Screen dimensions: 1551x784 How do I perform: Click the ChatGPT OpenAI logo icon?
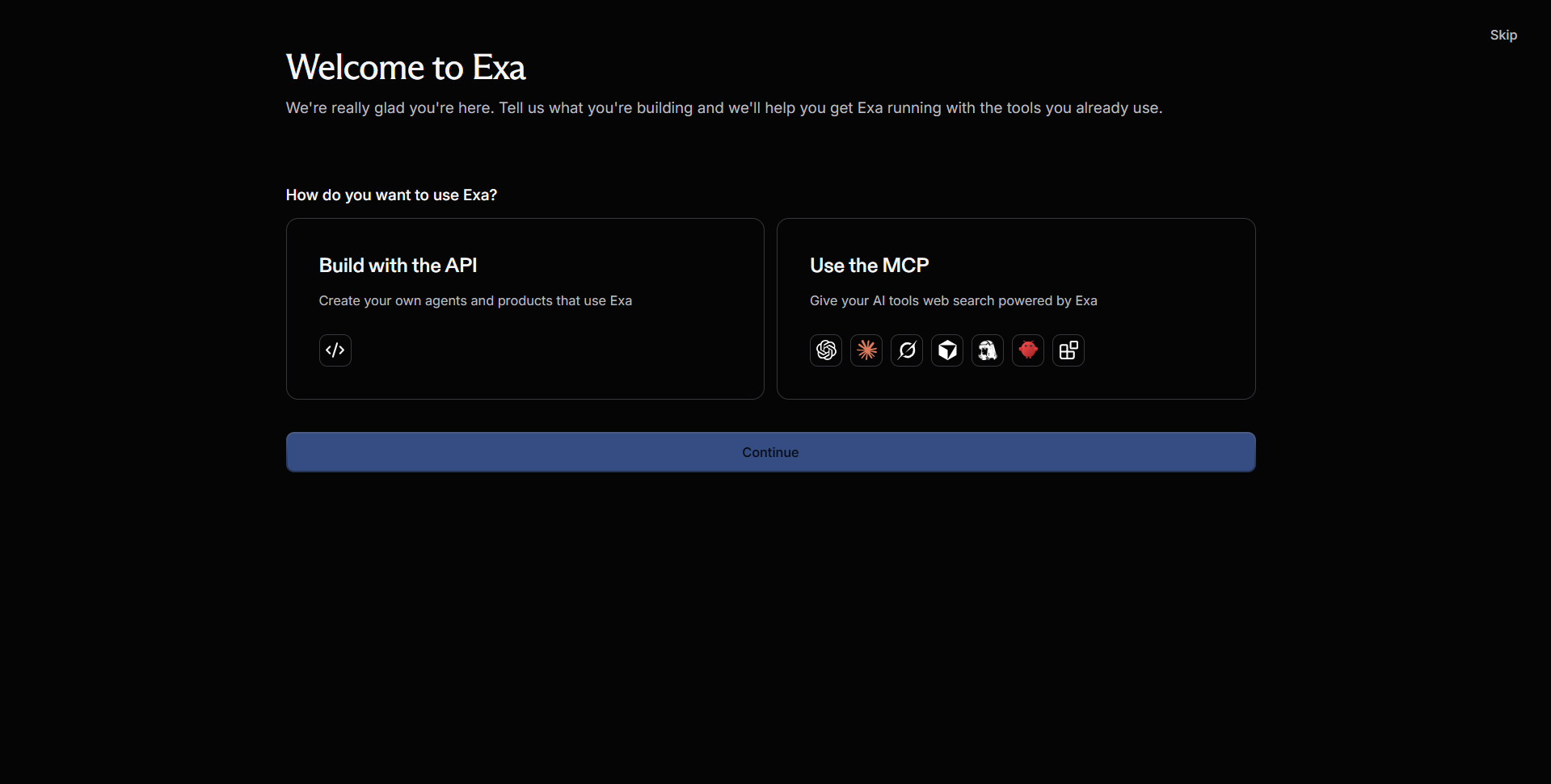pos(826,350)
